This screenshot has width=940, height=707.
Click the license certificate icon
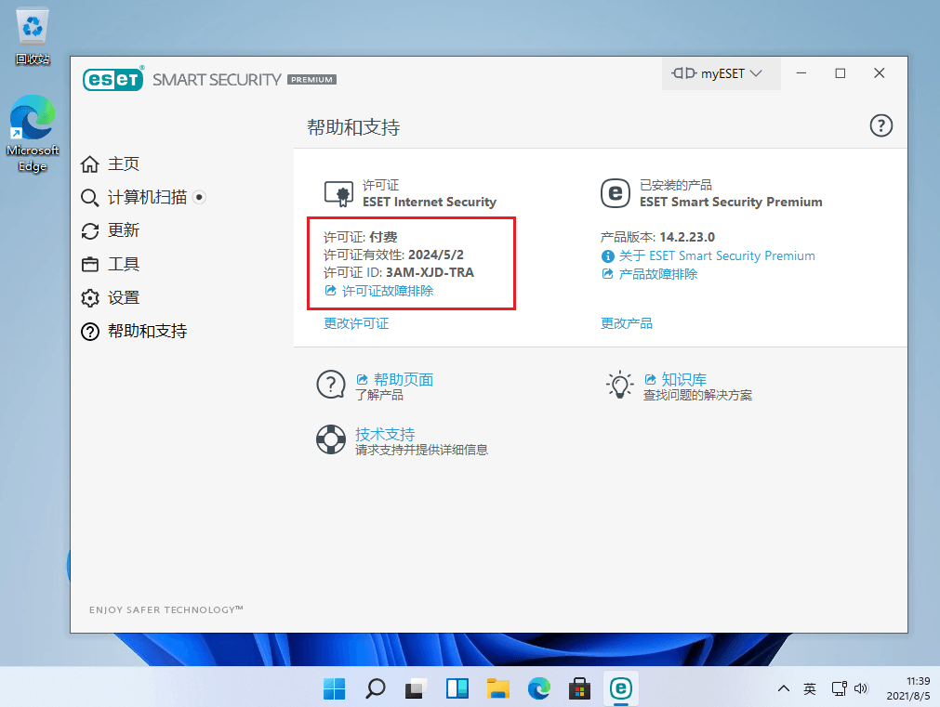tap(339, 193)
